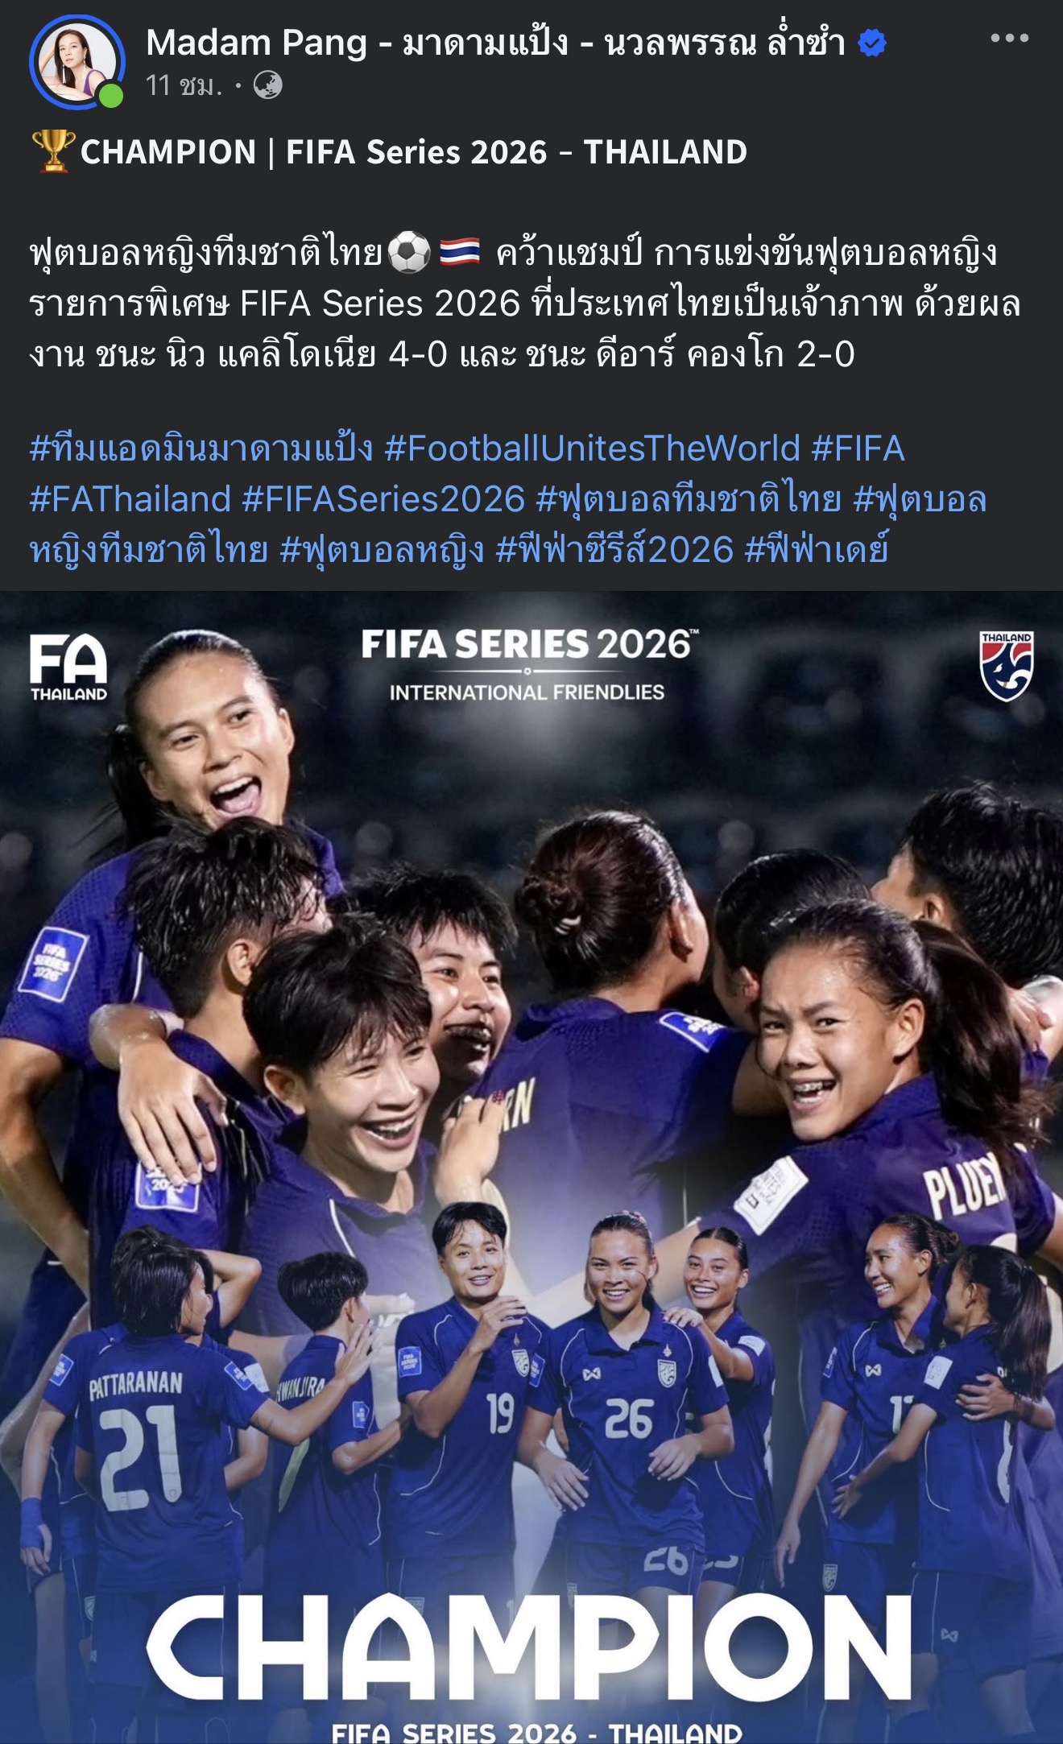Open Madam Pang page name link
The height and width of the screenshot is (1744, 1063).
pos(496,43)
